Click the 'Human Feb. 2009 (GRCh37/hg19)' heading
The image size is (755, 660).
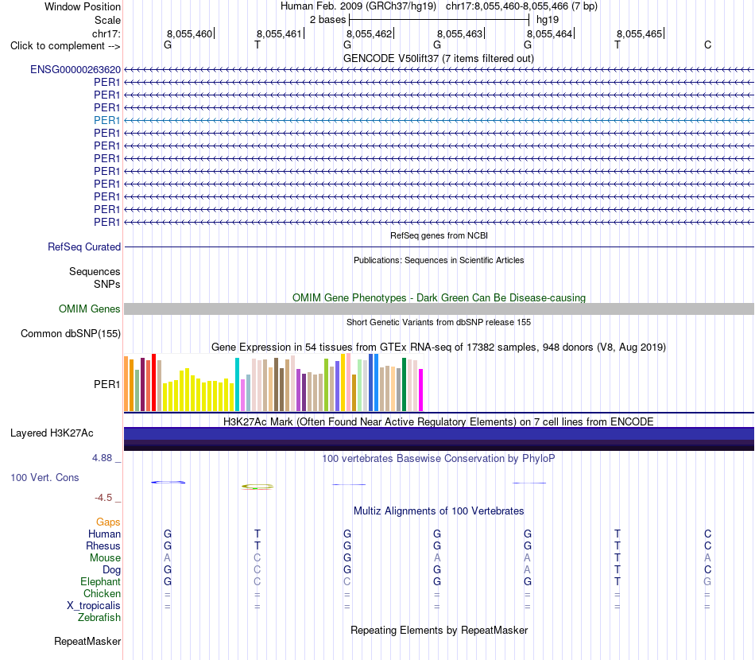[x=358, y=6]
